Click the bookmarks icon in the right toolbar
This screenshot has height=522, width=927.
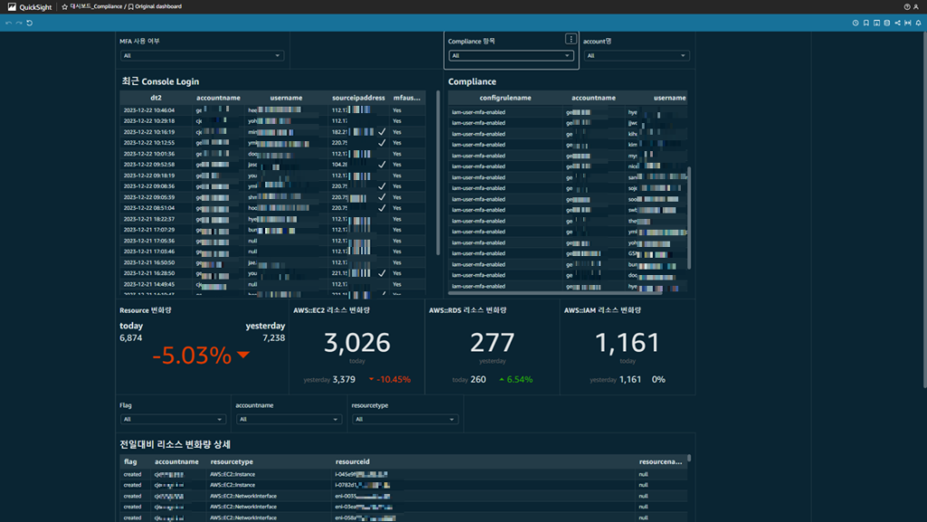click(x=866, y=23)
